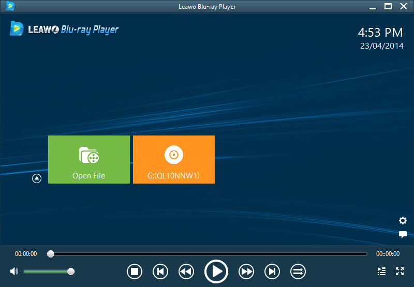This screenshot has height=287, width=414.
Task: Stop playback with the stop button
Action: (x=135, y=271)
